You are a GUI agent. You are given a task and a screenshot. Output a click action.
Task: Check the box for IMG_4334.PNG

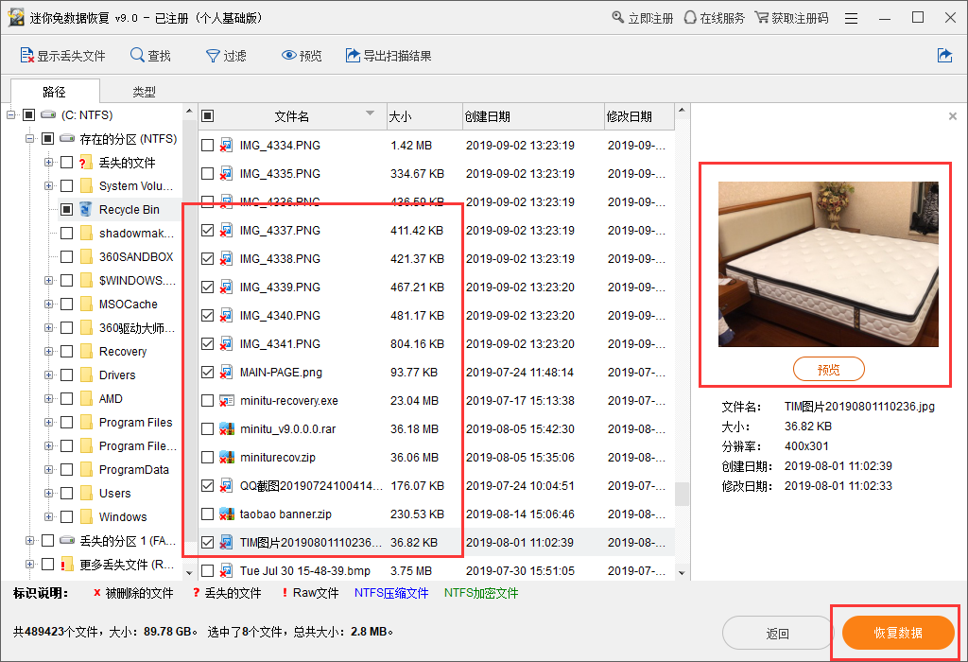coord(207,145)
